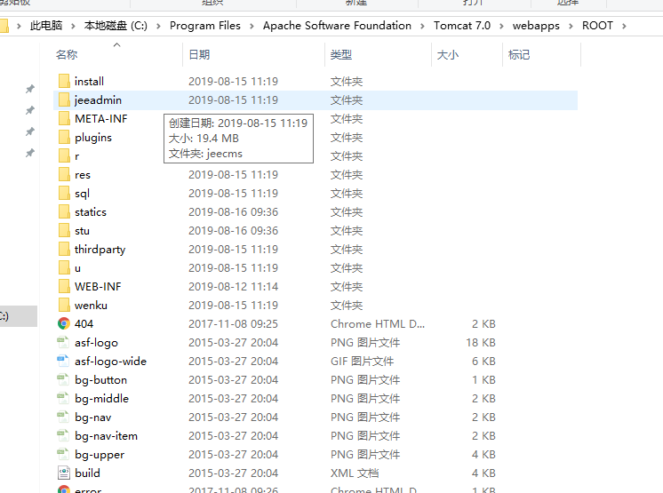Click the first quick access pin icon
Screen dimensions: 663x493
click(x=30, y=89)
